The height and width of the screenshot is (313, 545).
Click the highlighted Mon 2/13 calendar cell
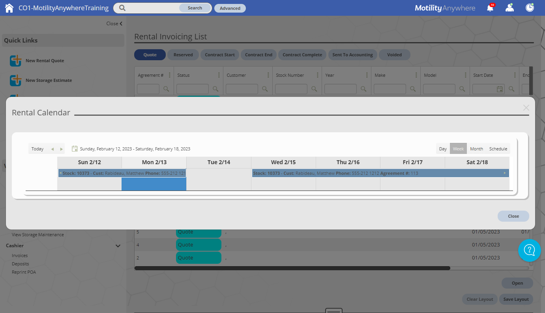(x=154, y=184)
